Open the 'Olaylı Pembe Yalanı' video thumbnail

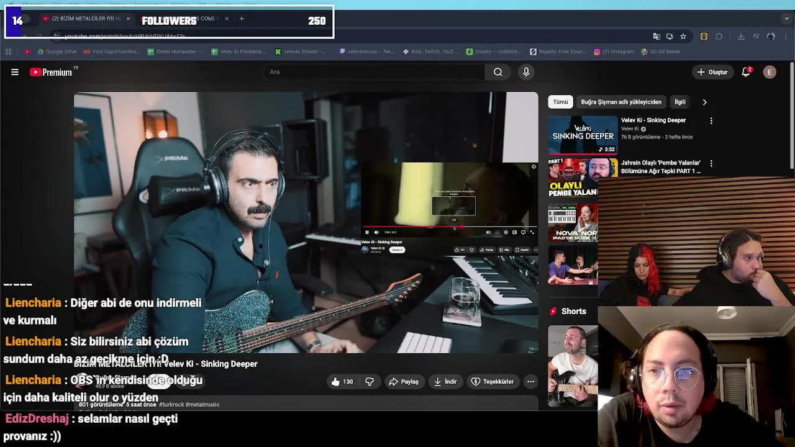pos(573,178)
